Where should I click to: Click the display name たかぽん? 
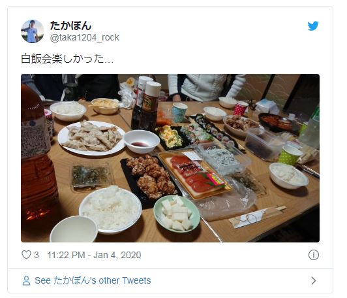[x=71, y=25]
